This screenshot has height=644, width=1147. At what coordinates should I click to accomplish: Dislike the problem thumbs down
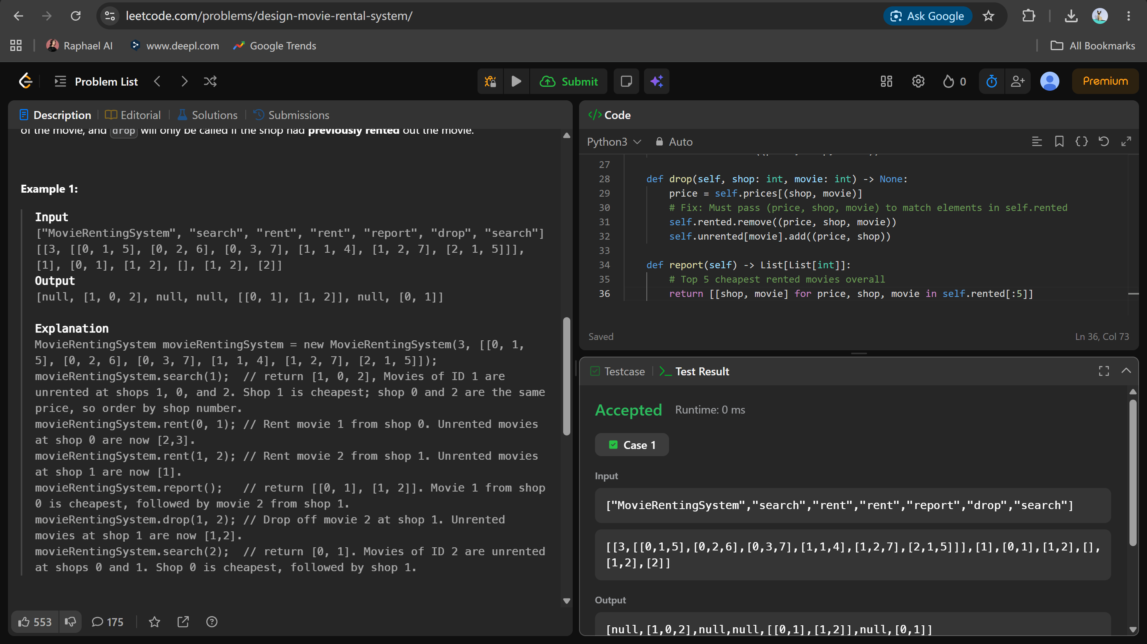click(70, 622)
